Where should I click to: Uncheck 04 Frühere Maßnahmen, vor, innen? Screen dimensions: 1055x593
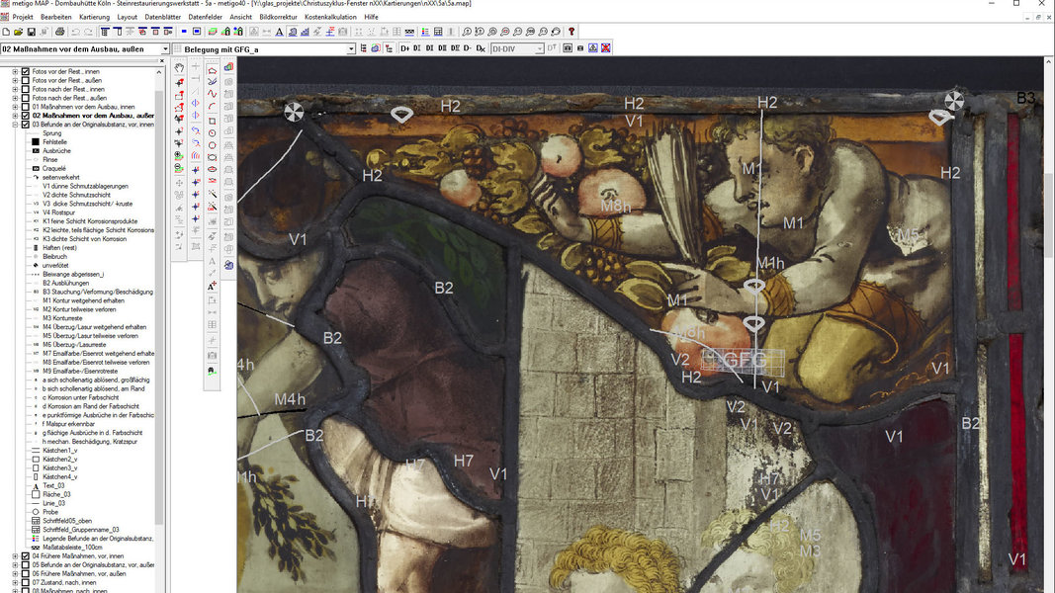26,556
